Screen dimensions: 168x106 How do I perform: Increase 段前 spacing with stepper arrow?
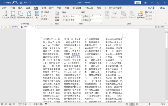101,16
